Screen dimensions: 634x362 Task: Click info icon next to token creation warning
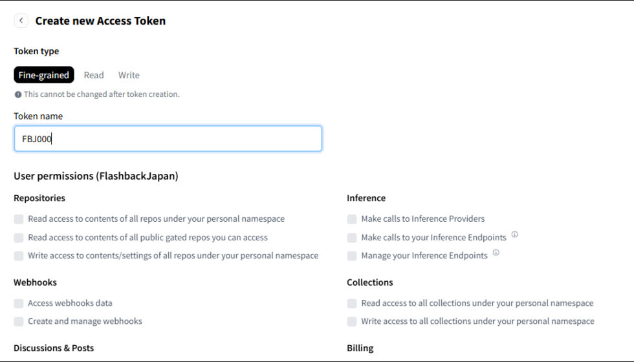click(x=18, y=94)
